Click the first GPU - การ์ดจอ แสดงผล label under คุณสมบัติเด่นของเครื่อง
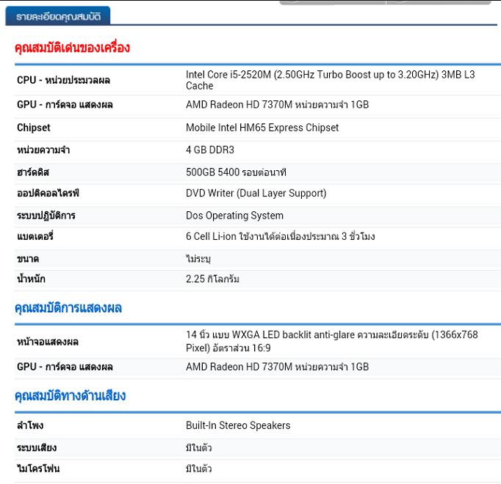 [65, 105]
